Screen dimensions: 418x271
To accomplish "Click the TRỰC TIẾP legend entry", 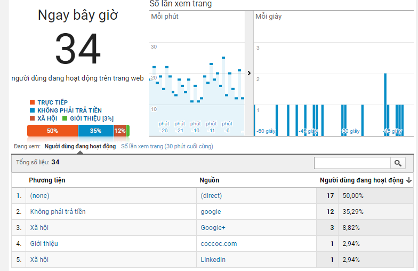I will coord(49,102).
